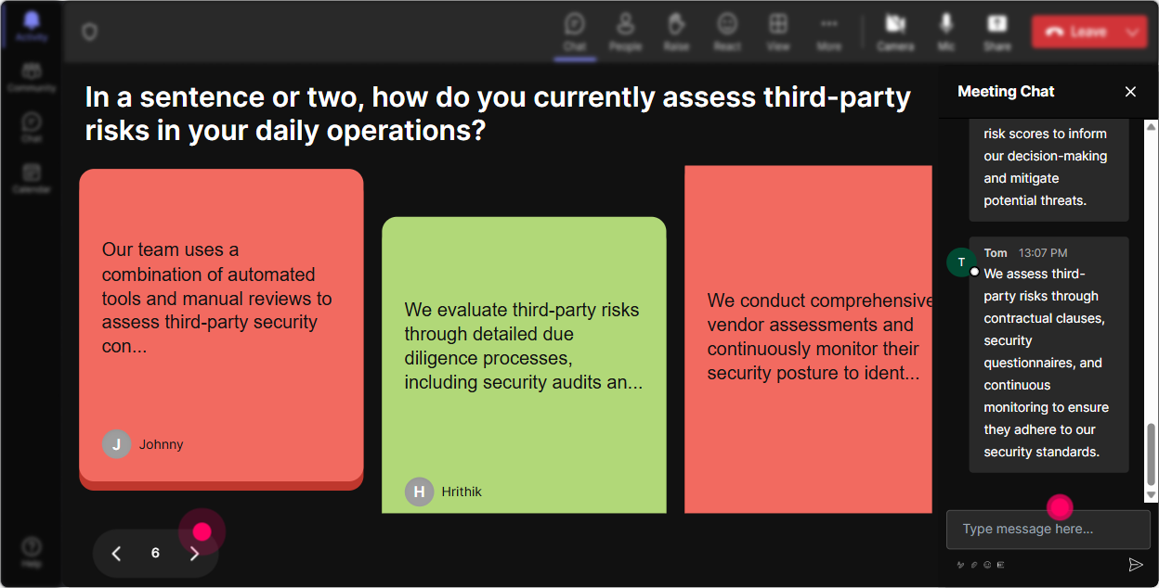Image resolution: width=1159 pixels, height=588 pixels.
Task: Click Tom's avatar in chat
Action: tap(961, 262)
